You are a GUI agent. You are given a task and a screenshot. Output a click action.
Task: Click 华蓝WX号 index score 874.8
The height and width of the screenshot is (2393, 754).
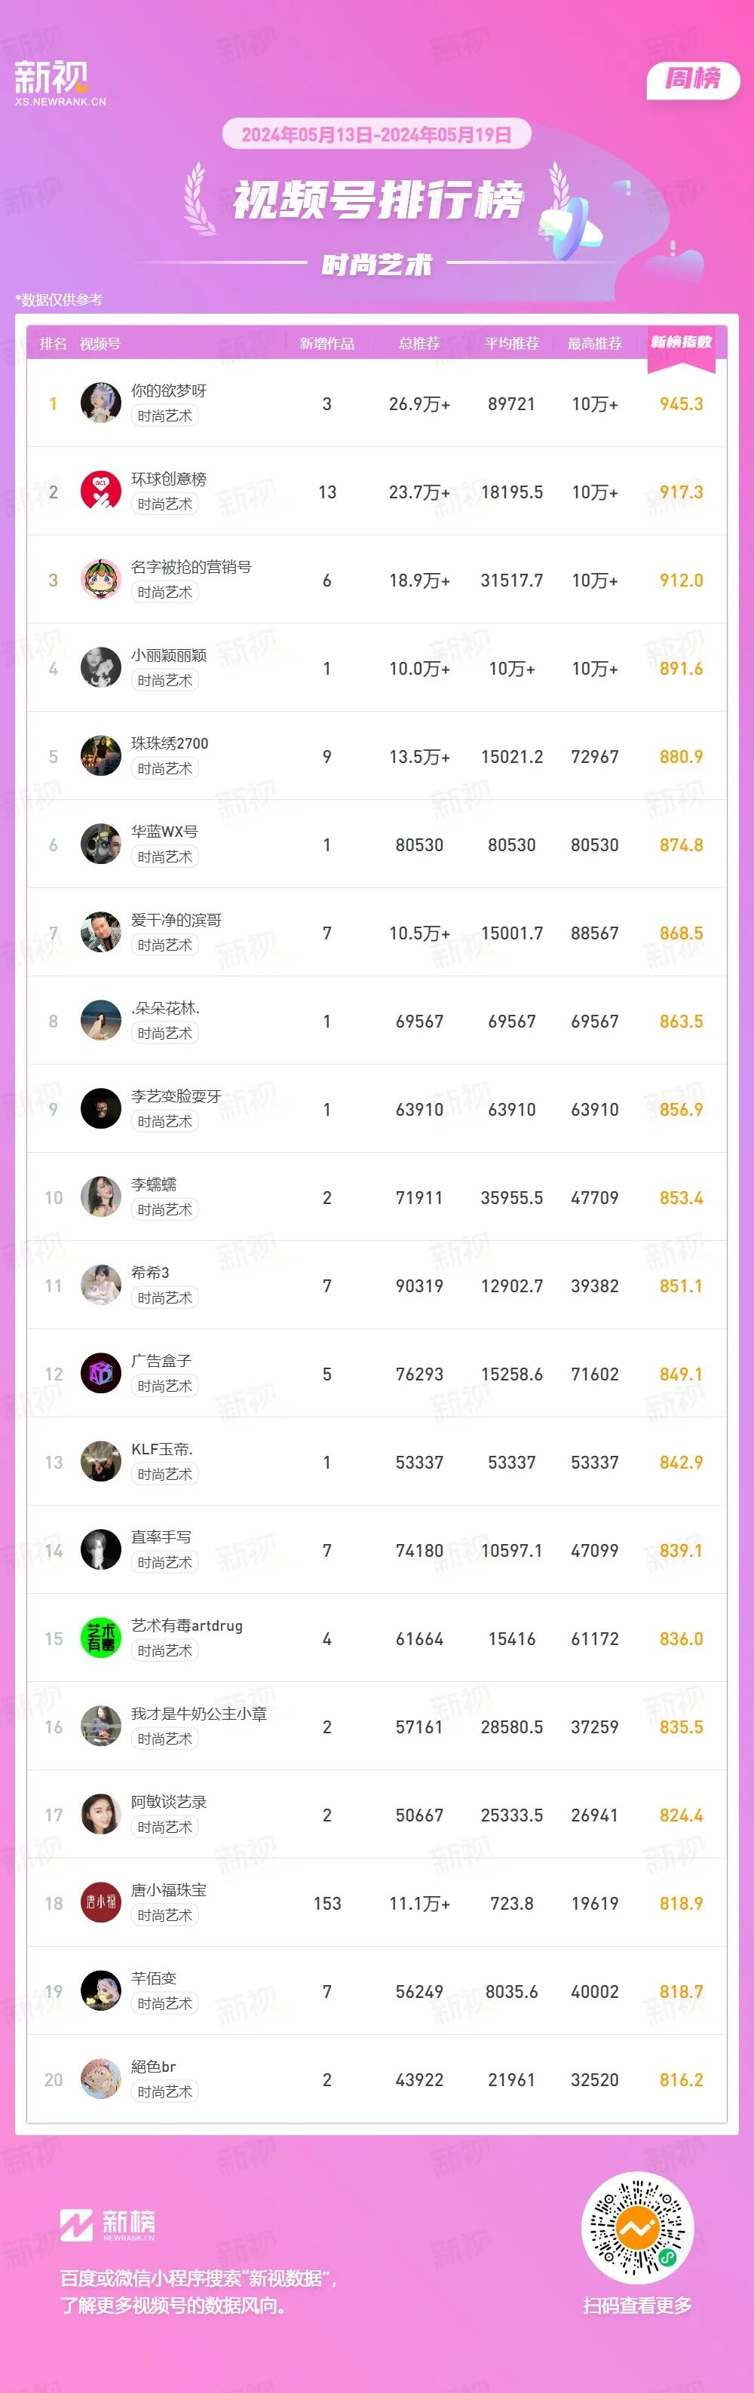[x=682, y=845]
